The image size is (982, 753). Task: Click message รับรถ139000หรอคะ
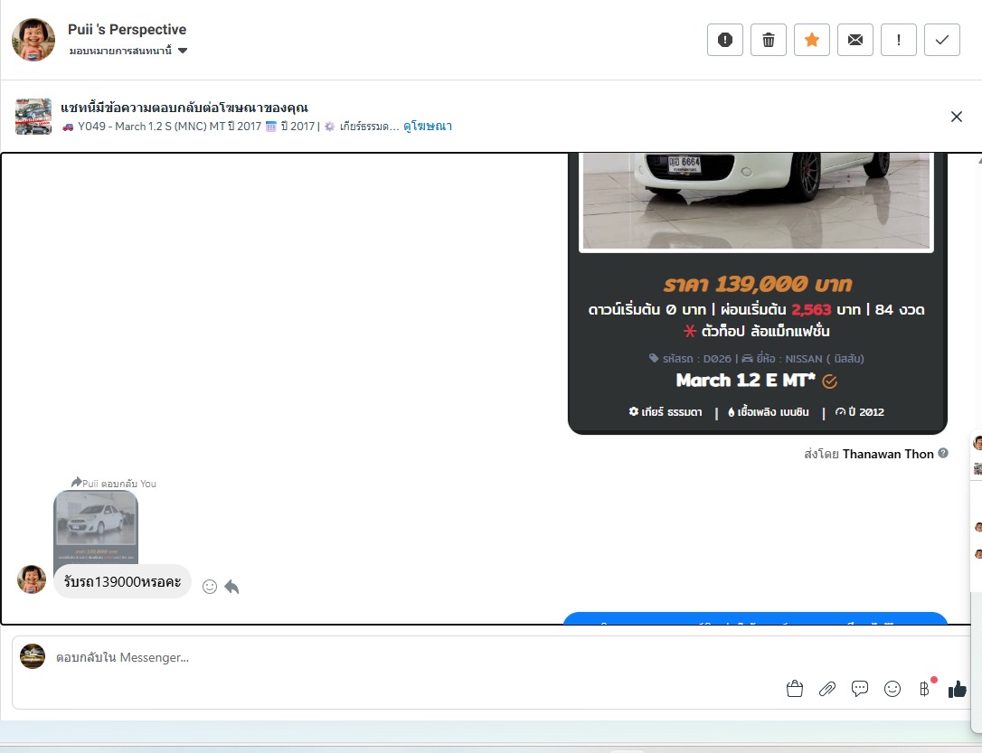coord(122,581)
